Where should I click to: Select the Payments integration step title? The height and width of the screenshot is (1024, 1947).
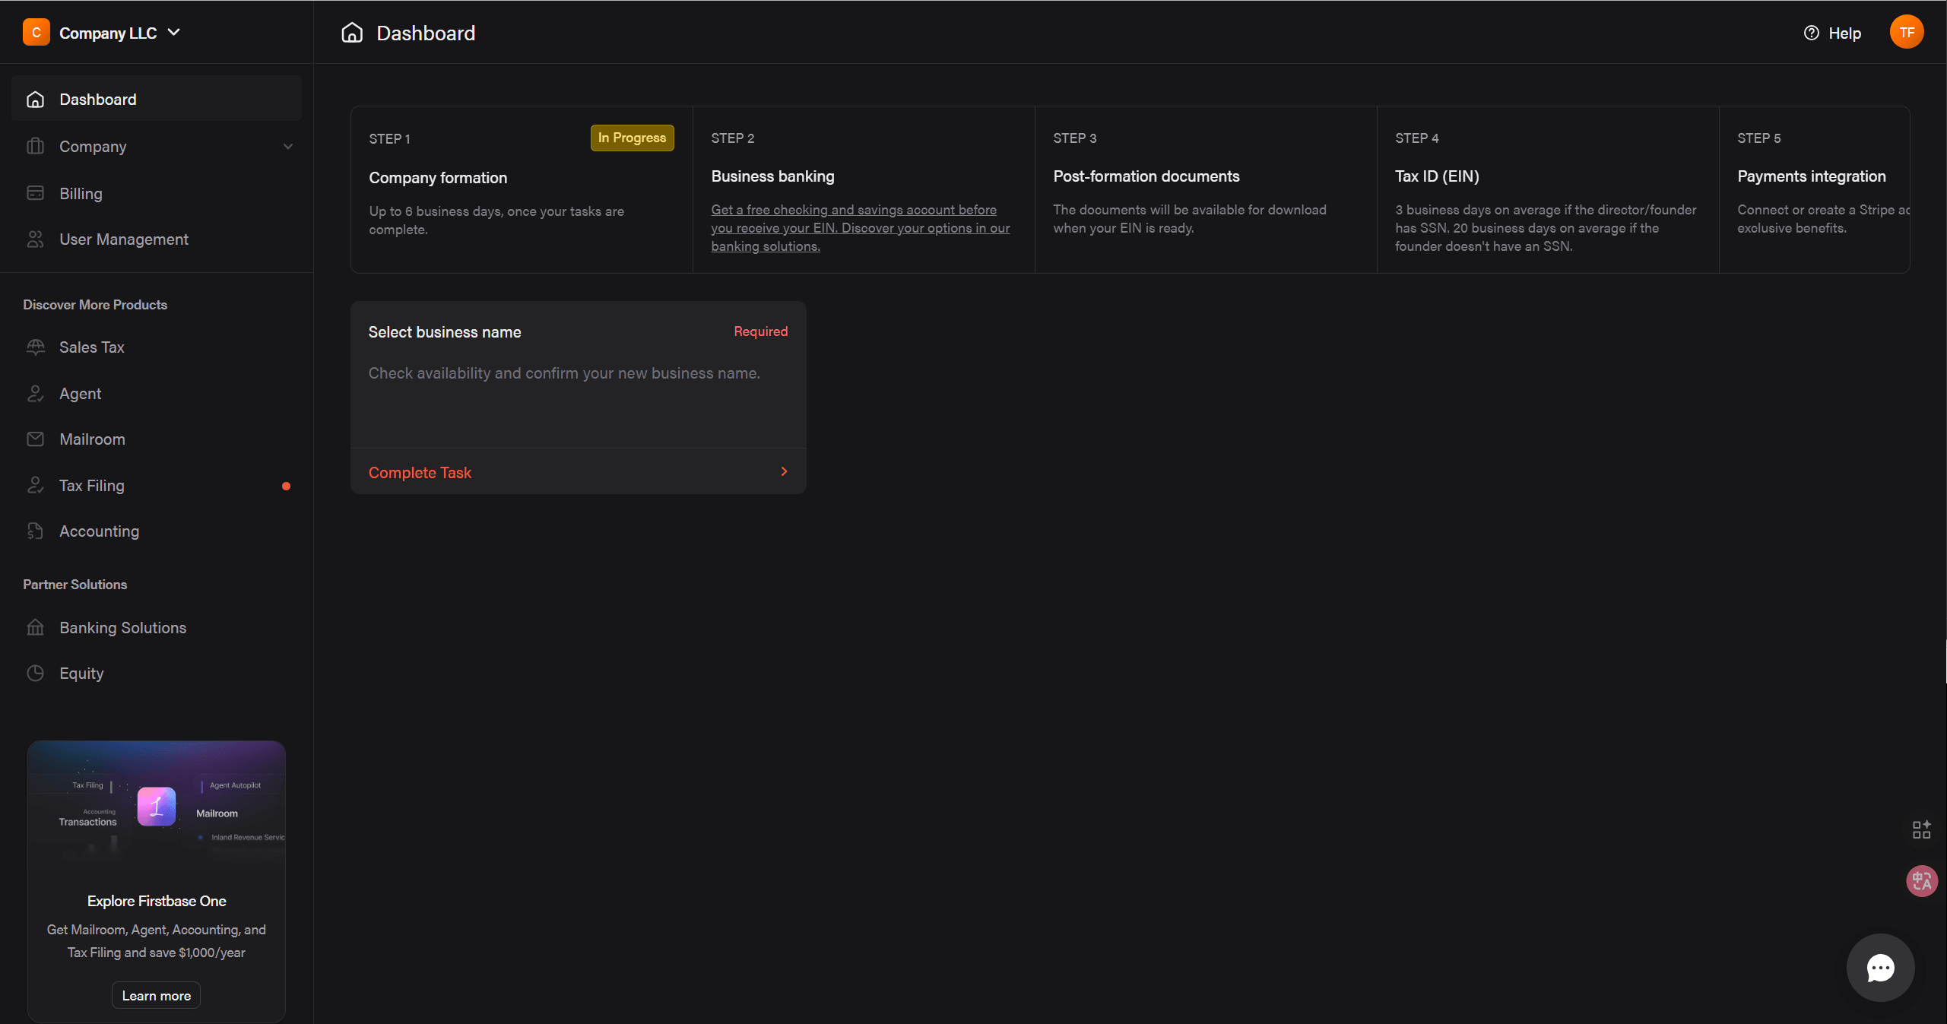[x=1811, y=176]
